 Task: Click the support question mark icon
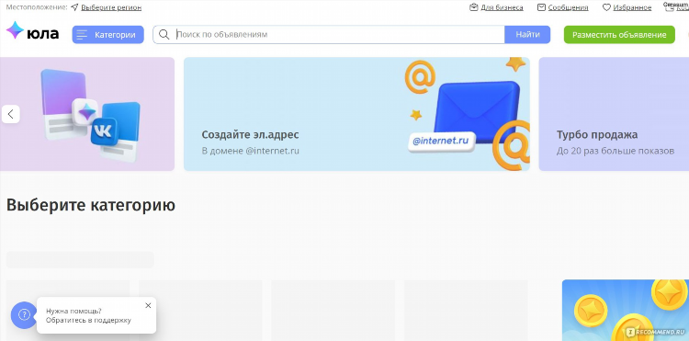pyautogui.click(x=24, y=314)
